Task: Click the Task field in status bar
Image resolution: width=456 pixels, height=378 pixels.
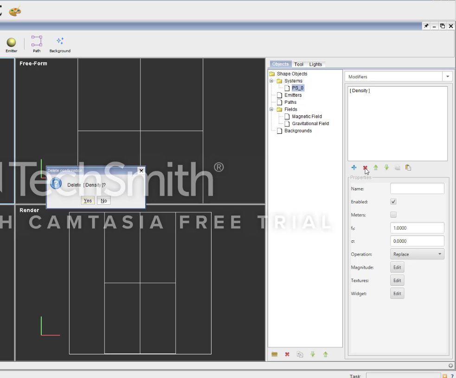Action: coord(404,376)
